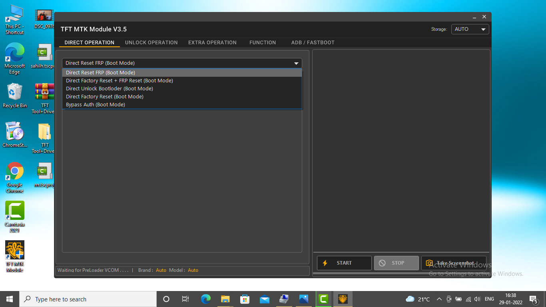Screen dimensions: 546x307
Task: Open the weather widget showing 21°C
Action: 417,299
